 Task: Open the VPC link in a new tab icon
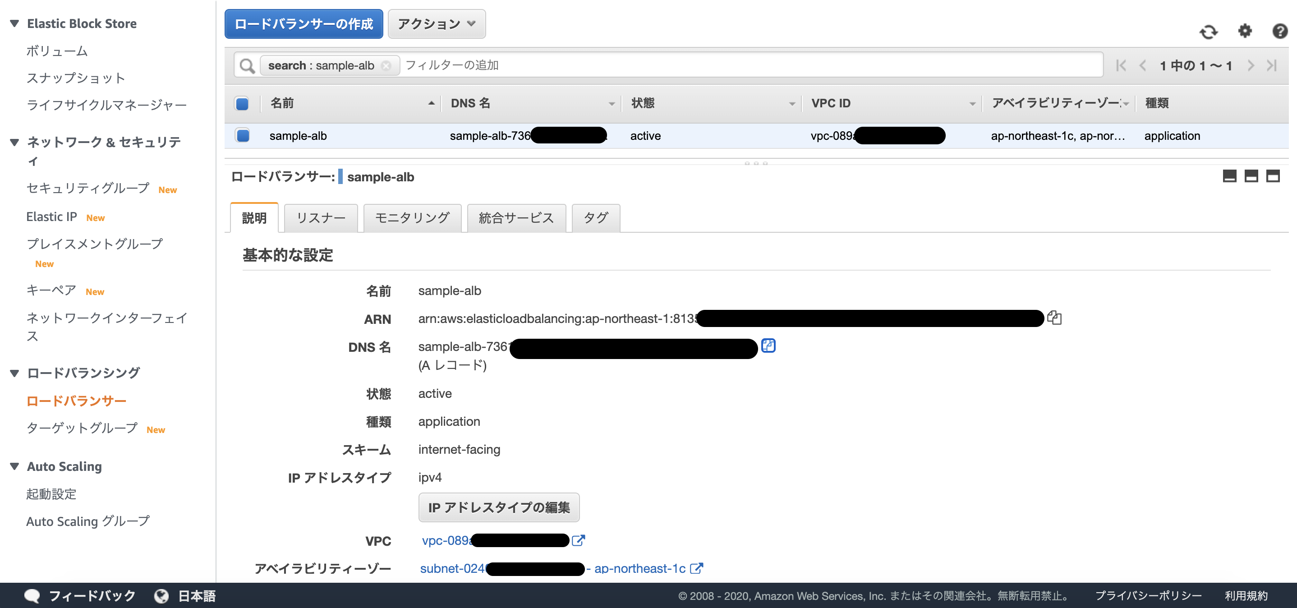[579, 540]
